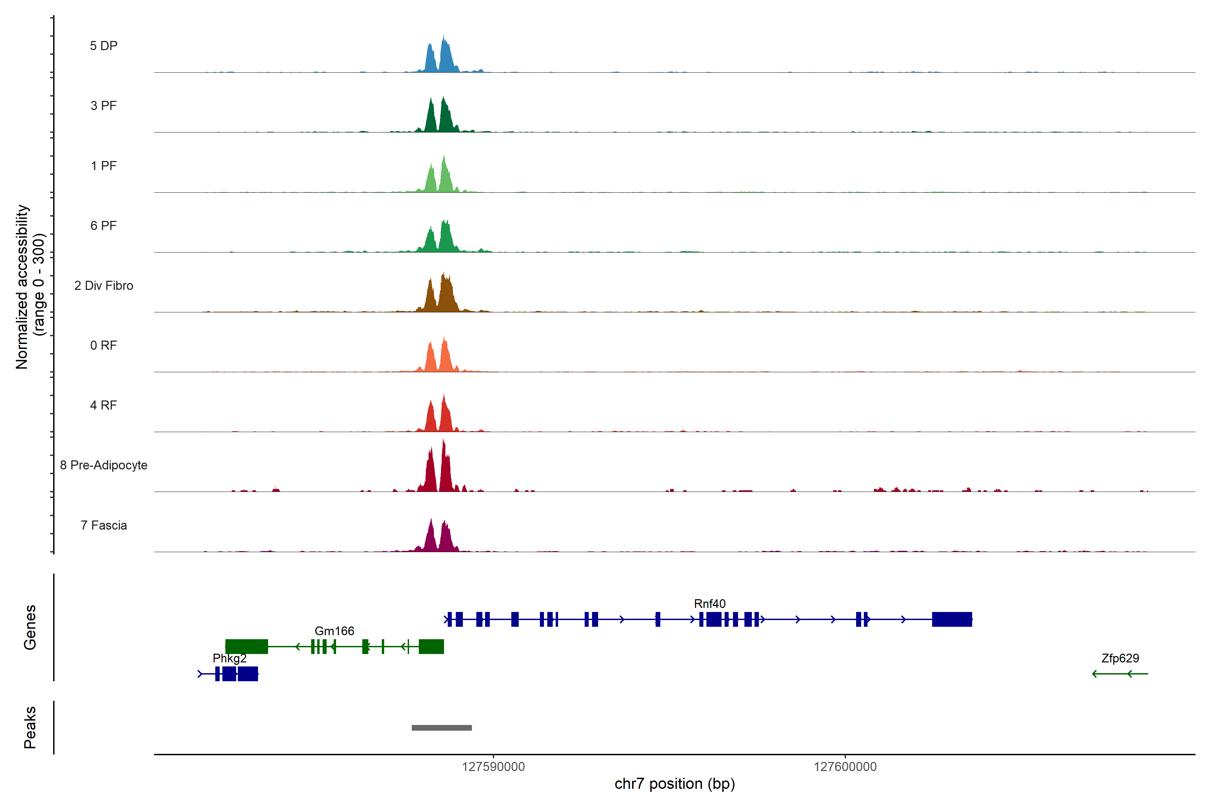
Task: Click the Zfp629 green gene arrow
Action: (1120, 674)
